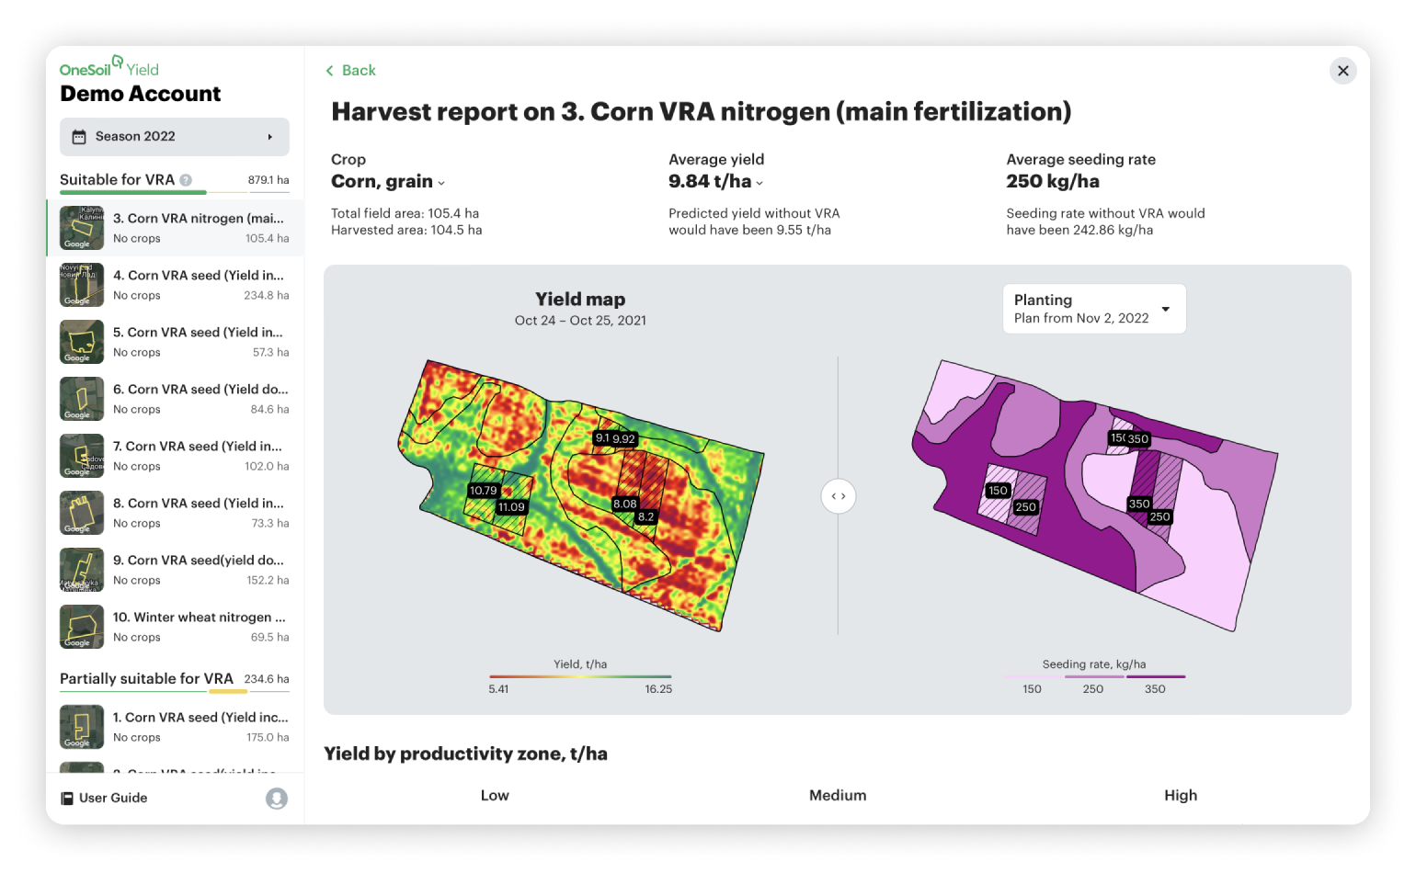Click the Yield t/ha color gradient legend
This screenshot has width=1416, height=873.
pos(580,677)
